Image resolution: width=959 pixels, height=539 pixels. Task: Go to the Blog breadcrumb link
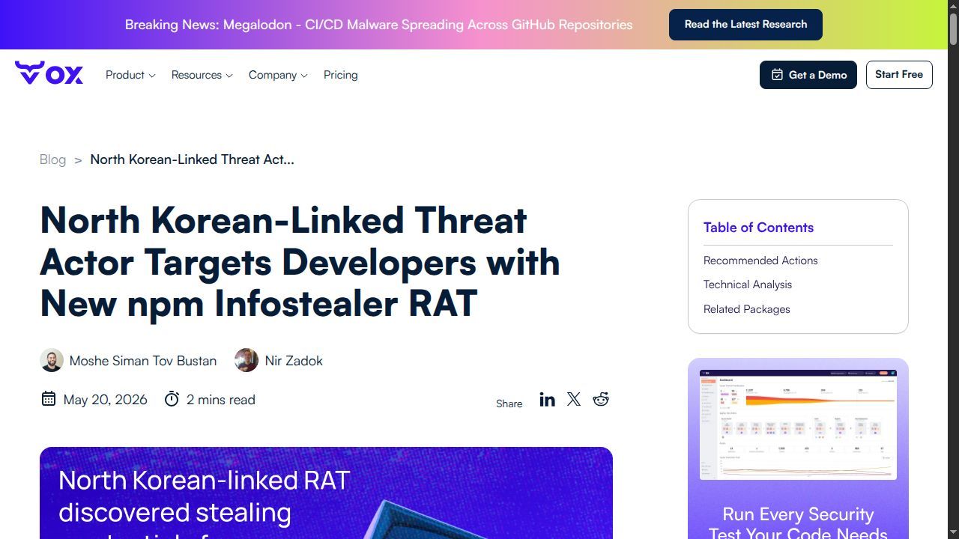point(52,159)
